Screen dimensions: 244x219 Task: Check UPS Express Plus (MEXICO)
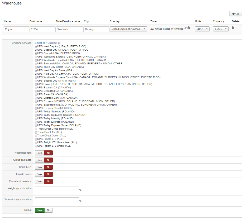click(36, 108)
